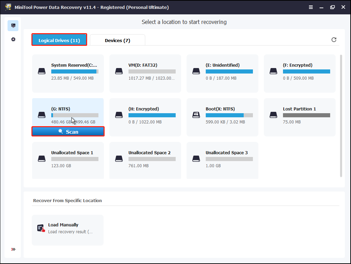Image resolution: width=351 pixels, height=264 pixels.
Task: Click the Scan button for G: NTFS
Action: coord(68,132)
